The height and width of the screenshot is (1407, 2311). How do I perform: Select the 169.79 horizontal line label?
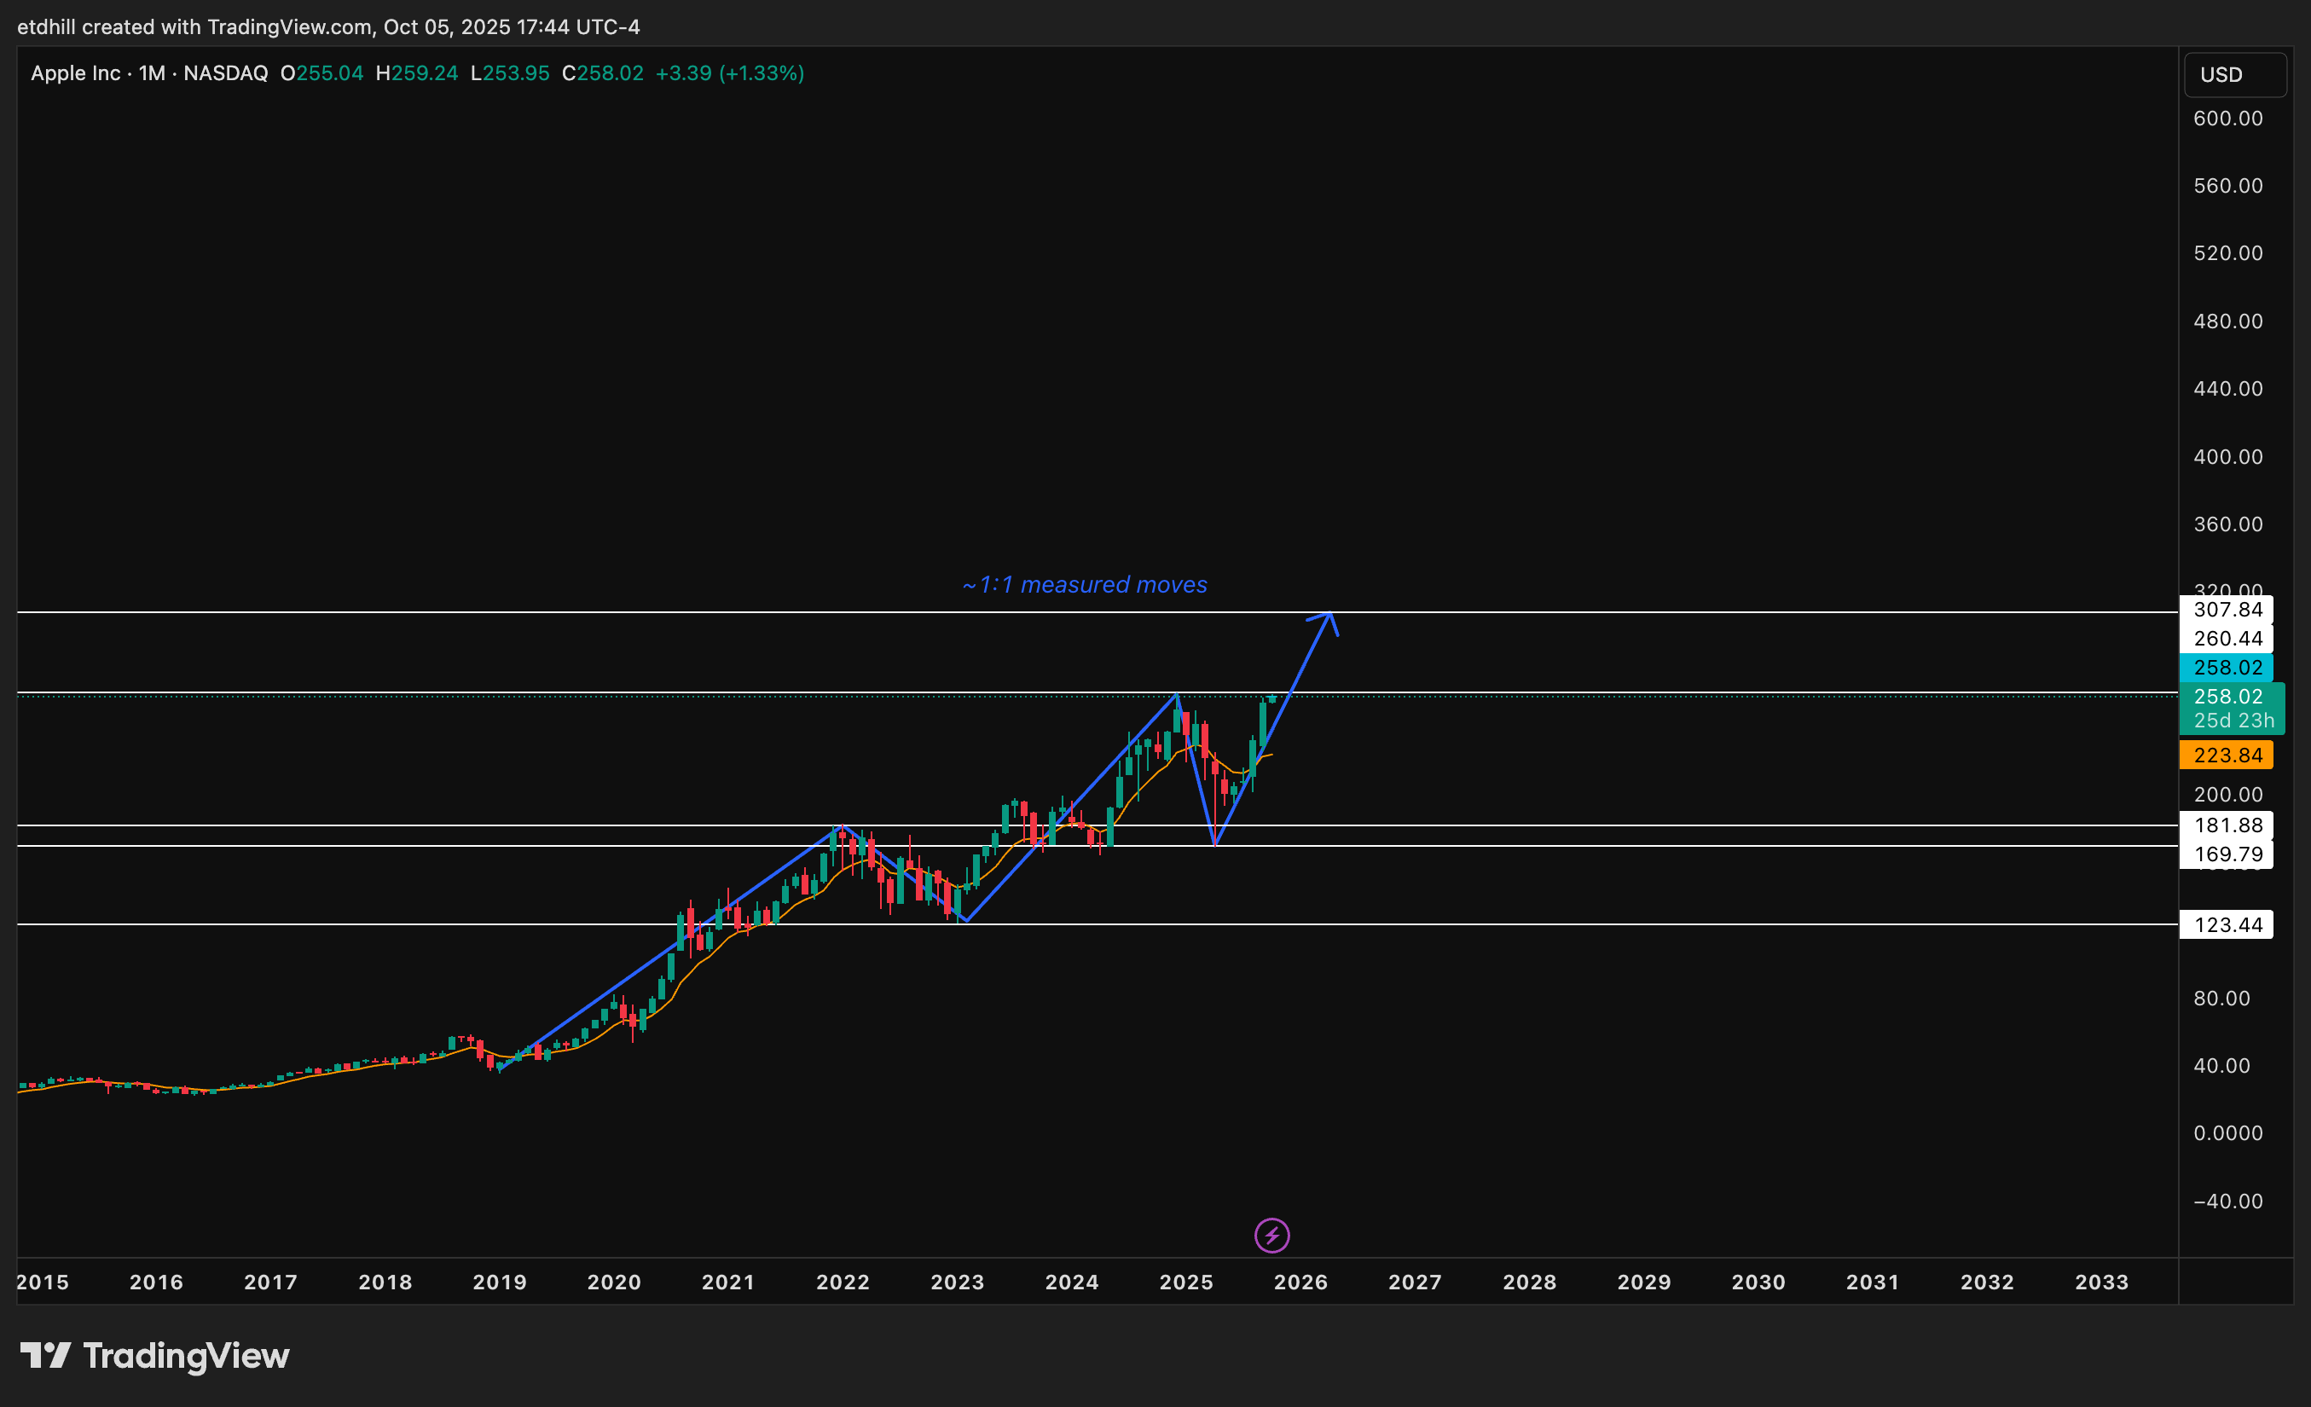pos(2227,854)
